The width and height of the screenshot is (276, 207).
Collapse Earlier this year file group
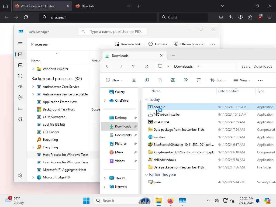pyautogui.click(x=146, y=175)
